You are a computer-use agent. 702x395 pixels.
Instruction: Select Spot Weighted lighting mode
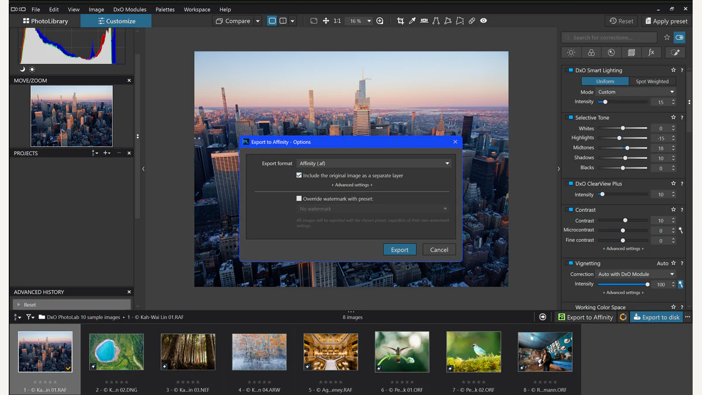coord(652,81)
